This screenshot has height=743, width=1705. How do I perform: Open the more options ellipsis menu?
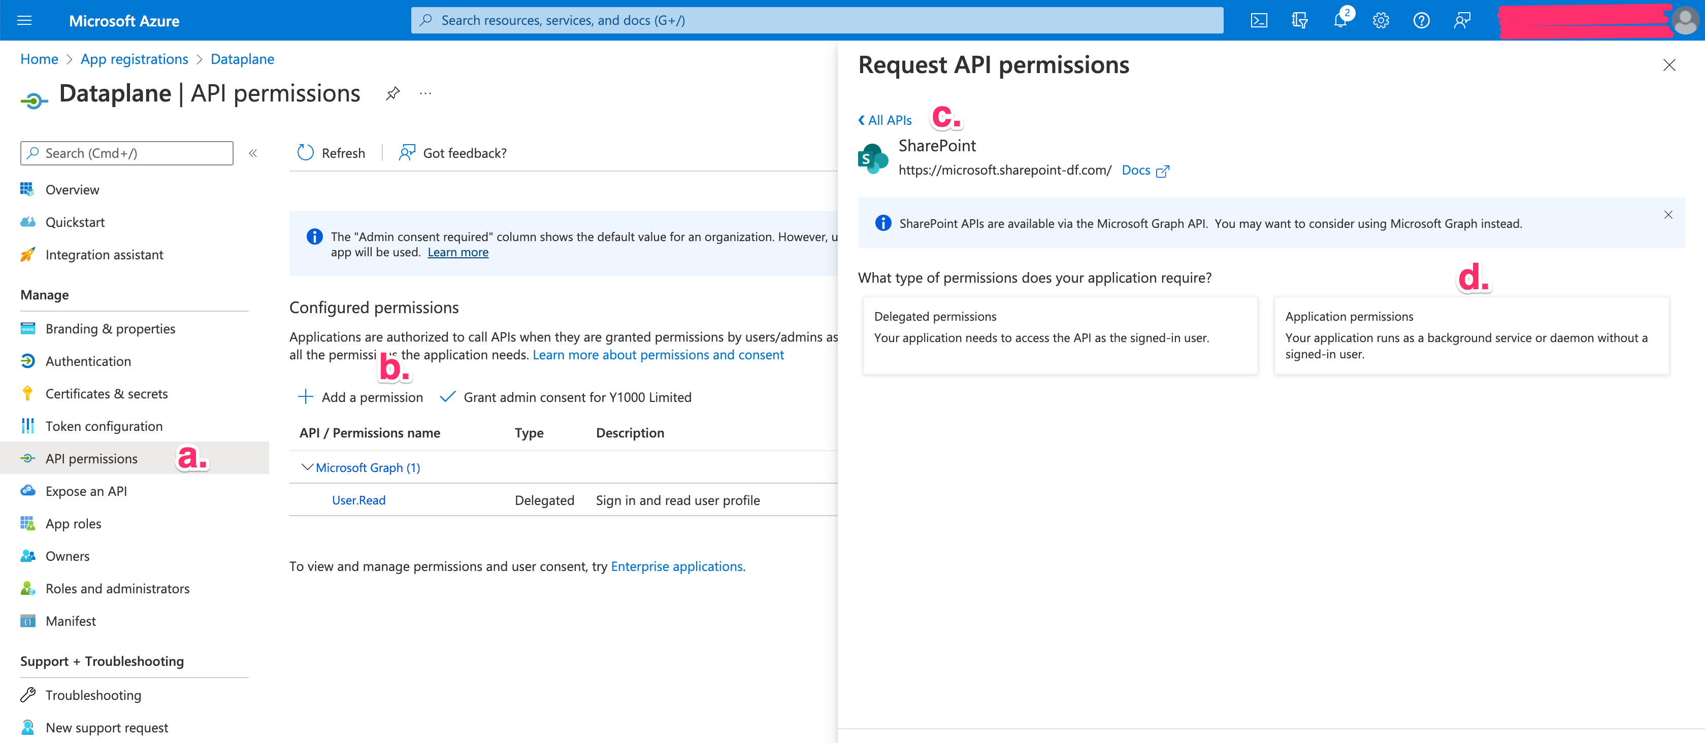[x=425, y=93]
